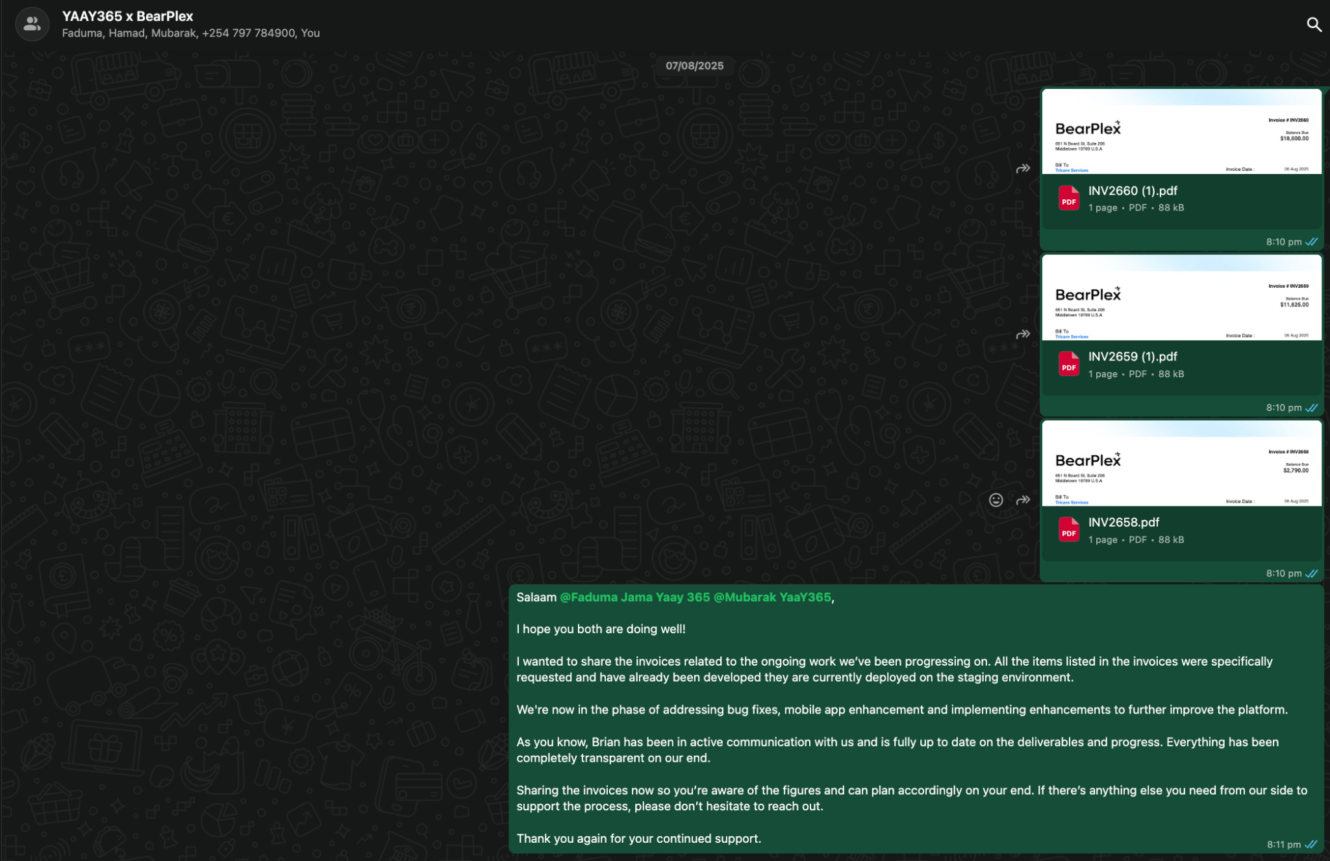Open the INV2658 invoice preview thumbnail
This screenshot has width=1330, height=861.
click(x=1181, y=463)
